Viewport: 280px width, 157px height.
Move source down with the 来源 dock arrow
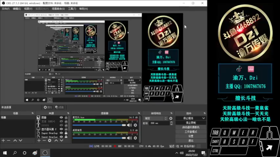62,141
